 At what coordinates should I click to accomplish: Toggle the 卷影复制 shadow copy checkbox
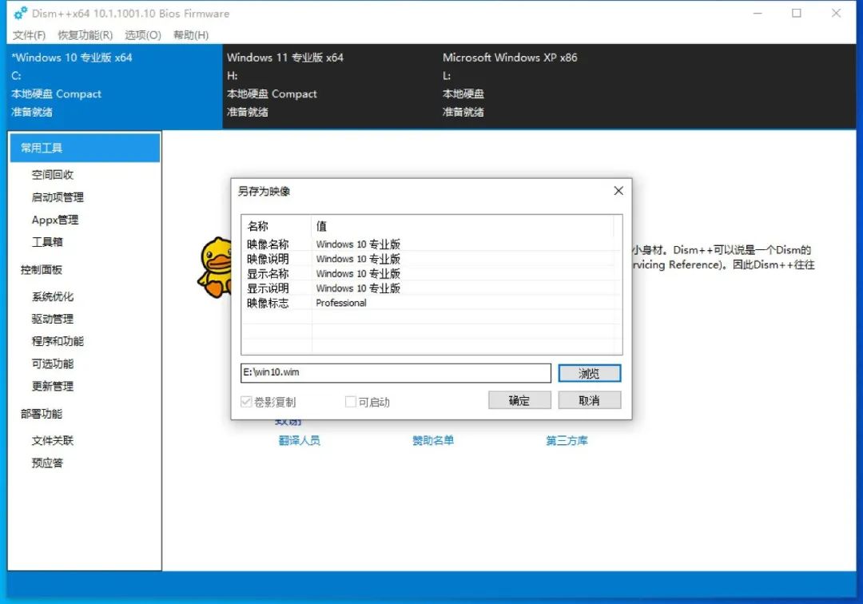(x=246, y=402)
